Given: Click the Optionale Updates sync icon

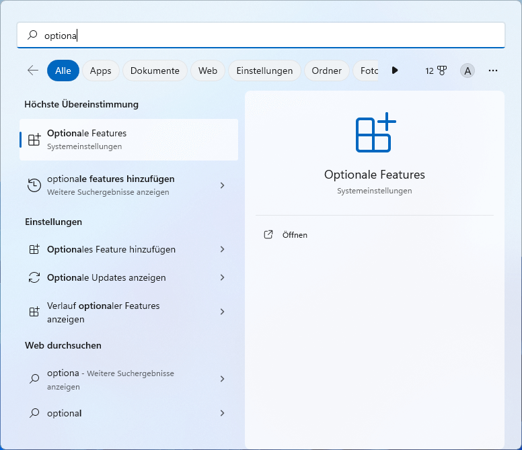Looking at the screenshot, I should click(34, 277).
